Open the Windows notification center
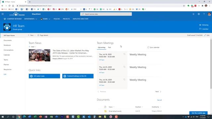The image size is (212, 119). coord(208,117)
